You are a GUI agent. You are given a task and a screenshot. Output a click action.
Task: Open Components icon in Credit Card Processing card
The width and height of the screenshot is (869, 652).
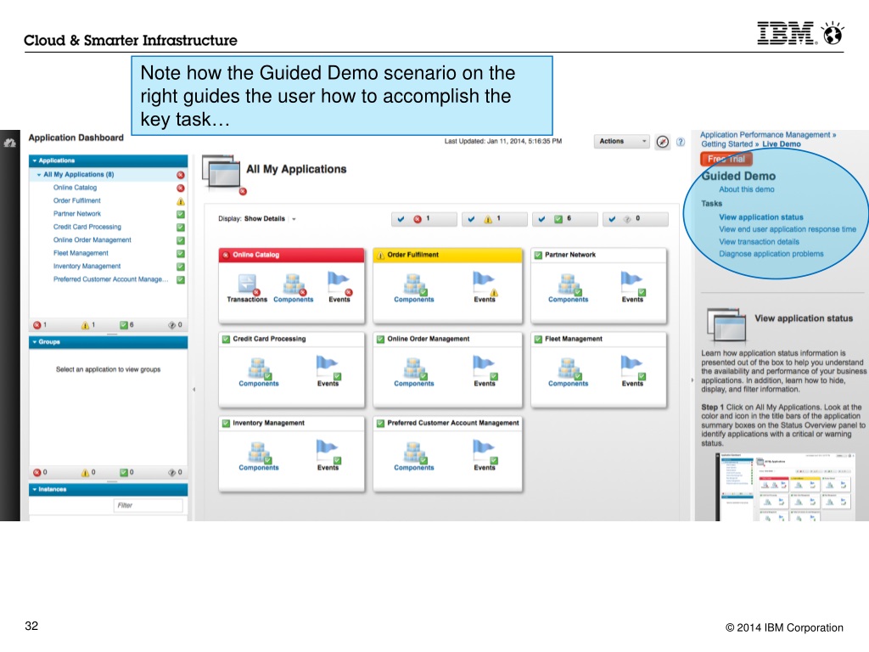[x=259, y=368]
